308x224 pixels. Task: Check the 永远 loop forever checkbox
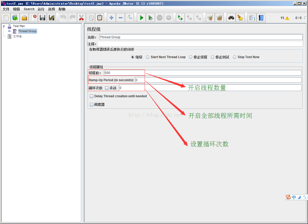coord(107,88)
